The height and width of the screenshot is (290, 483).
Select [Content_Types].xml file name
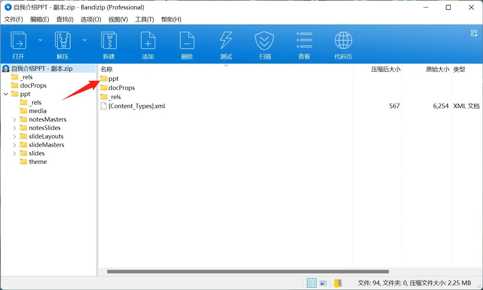click(137, 106)
